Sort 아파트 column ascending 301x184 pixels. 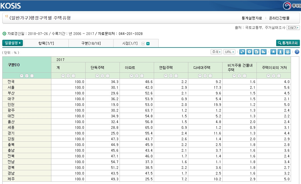click(132, 76)
